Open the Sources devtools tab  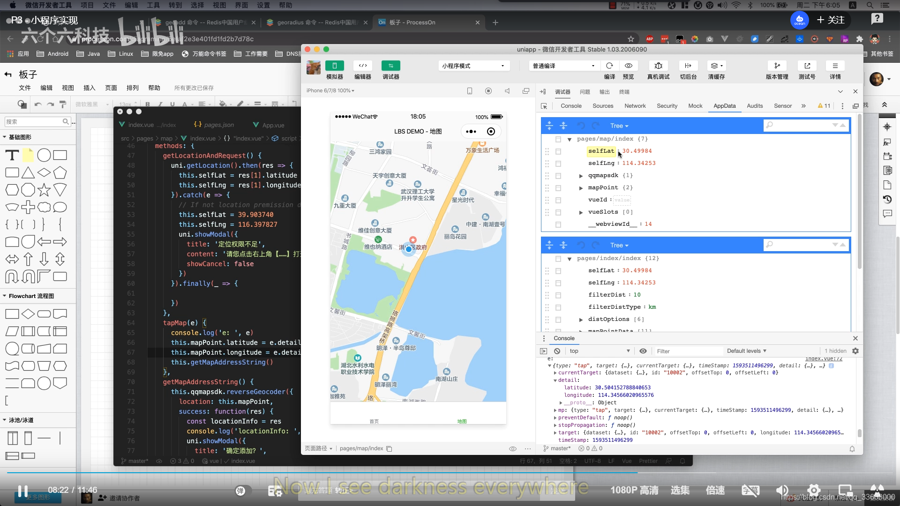(x=603, y=106)
